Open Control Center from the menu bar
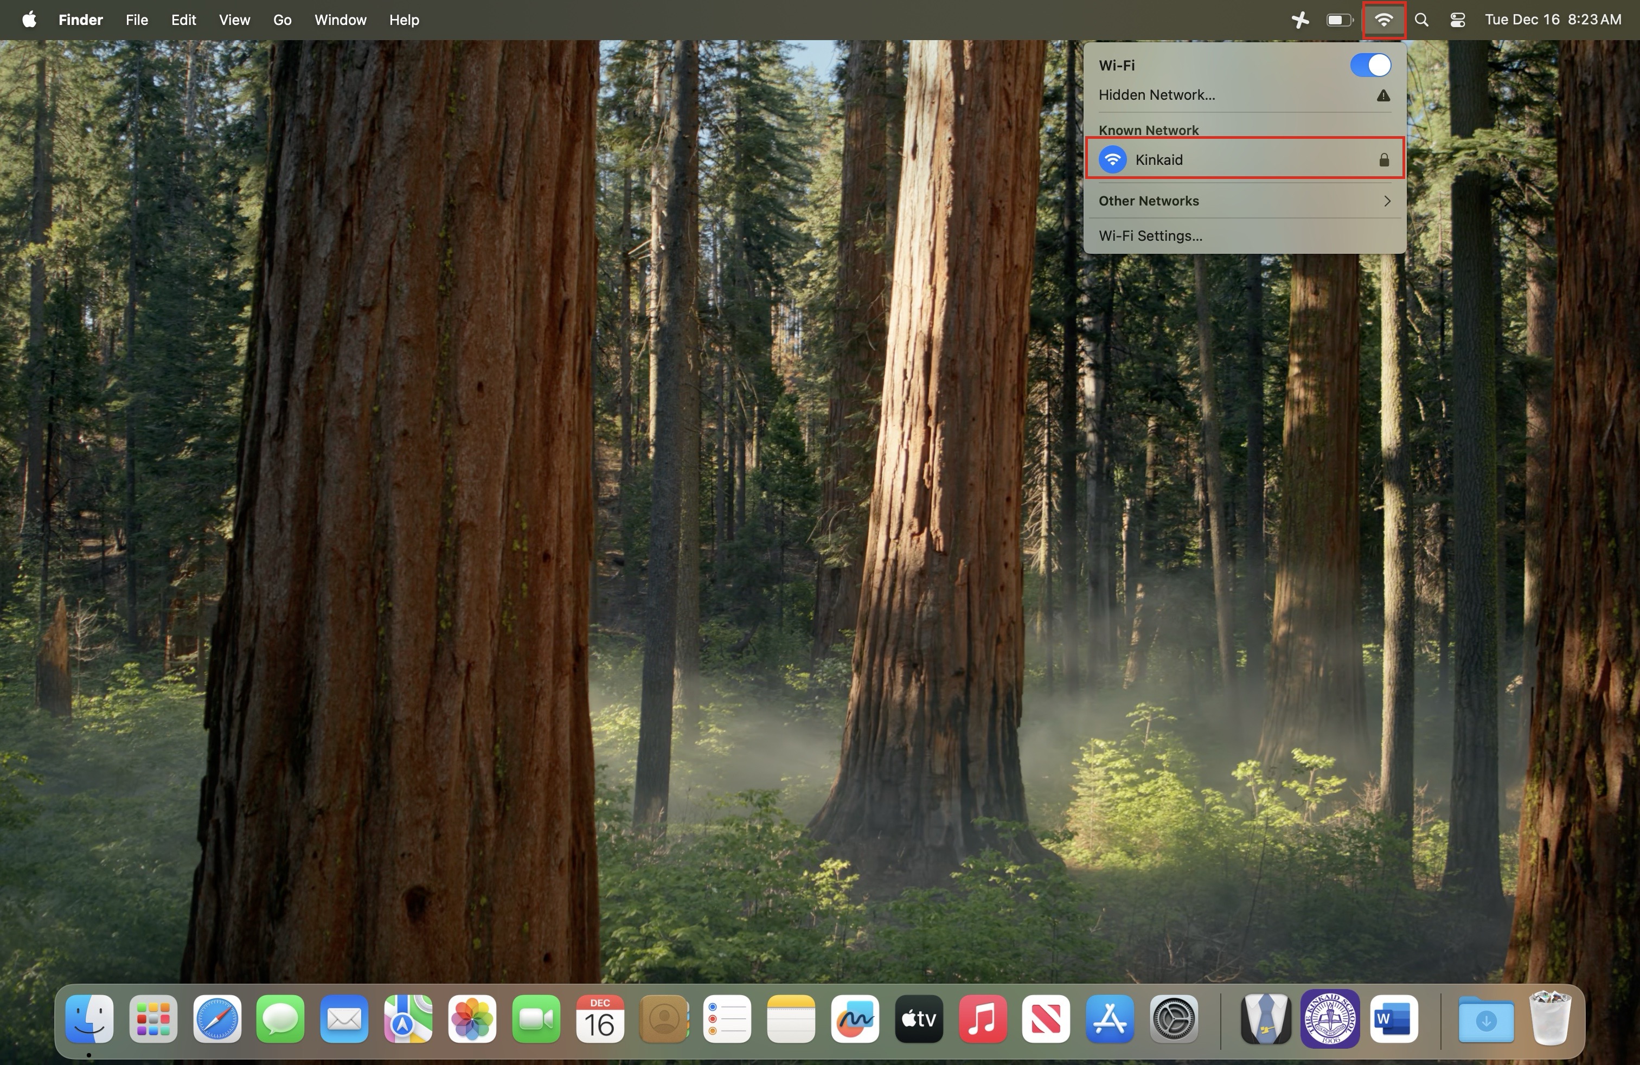The image size is (1640, 1065). 1457,20
